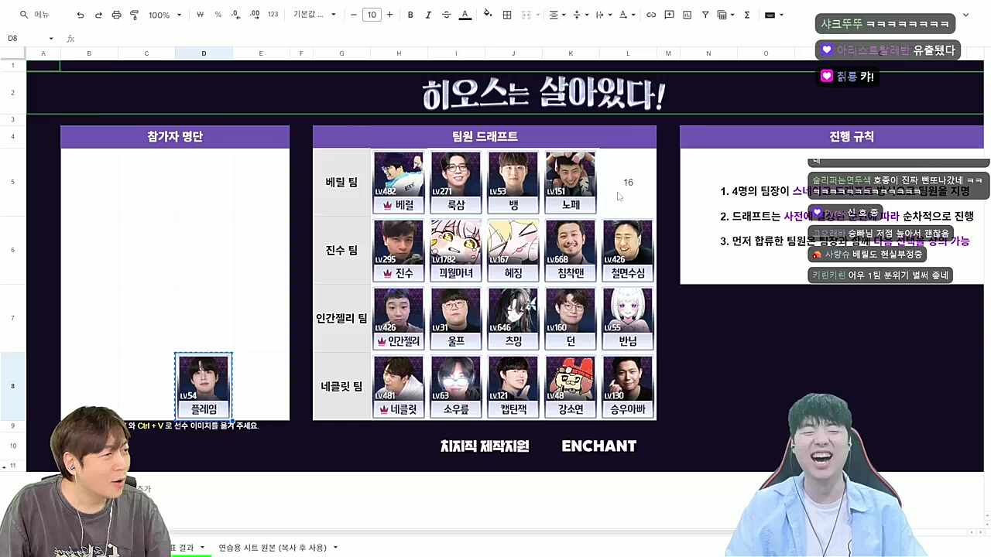The image size is (991, 557).
Task: Click the 베럴 팀 label cell
Action: (341, 183)
